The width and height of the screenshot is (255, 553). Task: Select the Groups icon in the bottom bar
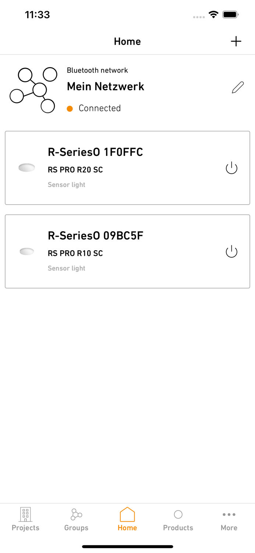tap(76, 515)
